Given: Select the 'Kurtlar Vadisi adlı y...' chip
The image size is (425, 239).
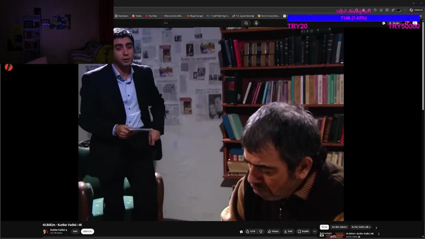Looking at the screenshot, I should pos(361,227).
